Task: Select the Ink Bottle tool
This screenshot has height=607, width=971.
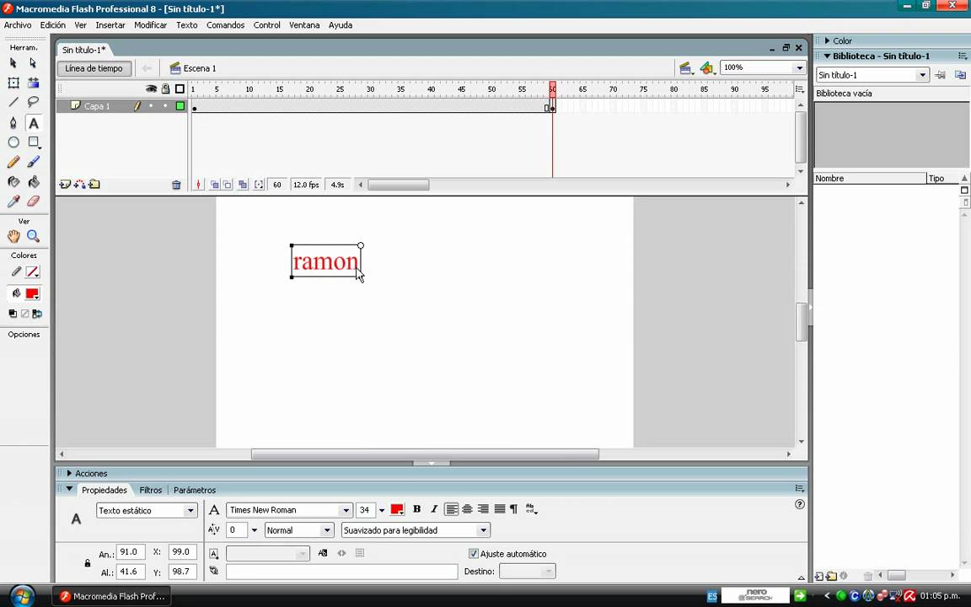Action: click(13, 181)
